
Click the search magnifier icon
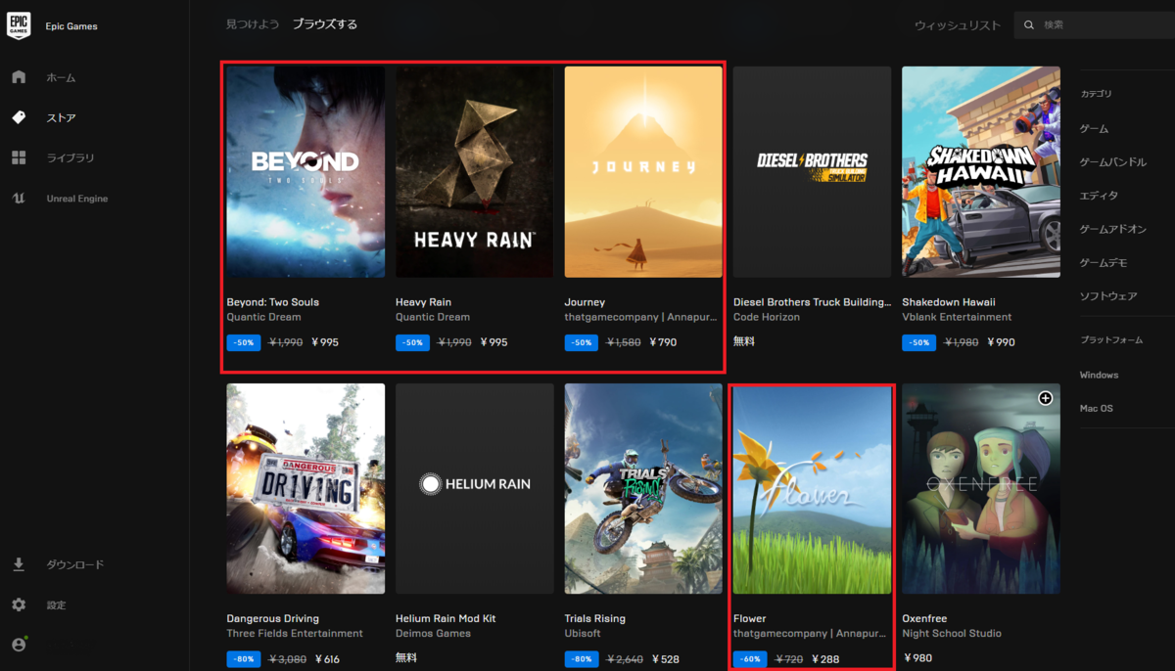coord(1029,24)
